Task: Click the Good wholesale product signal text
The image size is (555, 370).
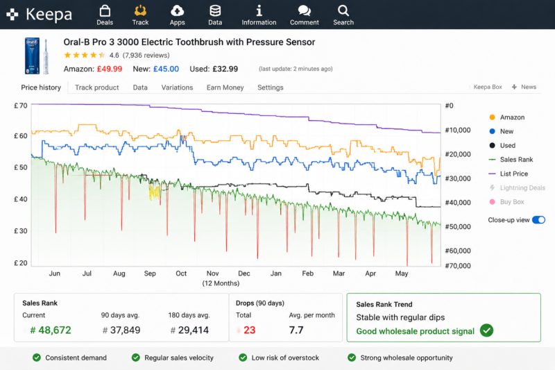Action: point(415,331)
